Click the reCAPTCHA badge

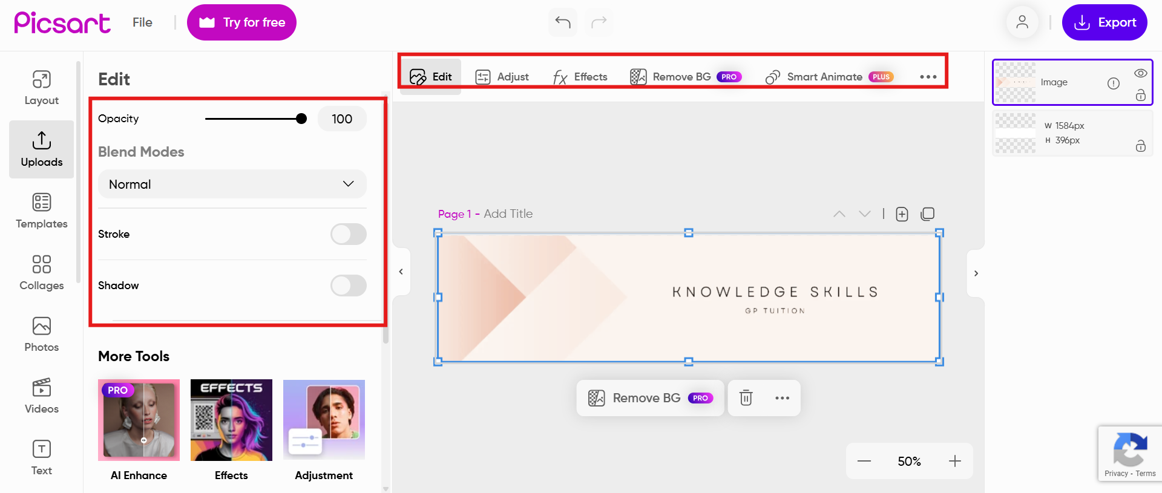point(1130,454)
